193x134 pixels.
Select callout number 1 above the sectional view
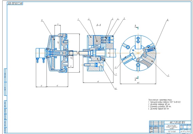click(78, 19)
